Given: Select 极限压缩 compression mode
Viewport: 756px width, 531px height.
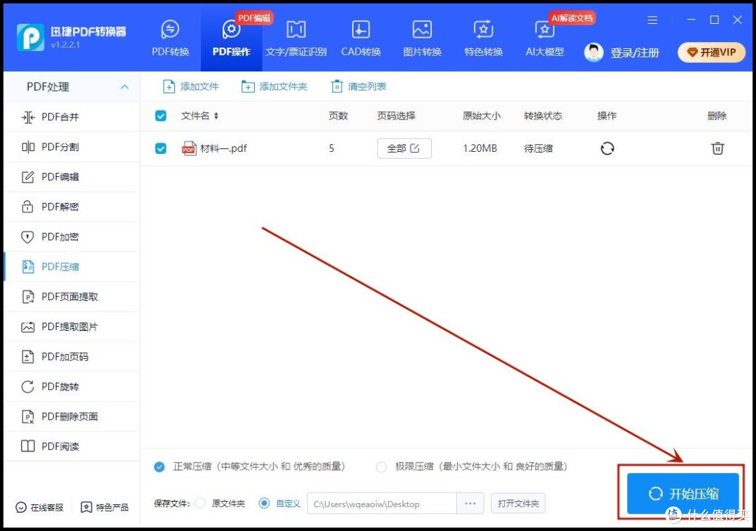Looking at the screenshot, I should [381, 467].
